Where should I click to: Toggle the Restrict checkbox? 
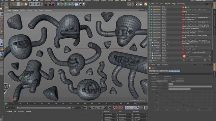(183, 79)
